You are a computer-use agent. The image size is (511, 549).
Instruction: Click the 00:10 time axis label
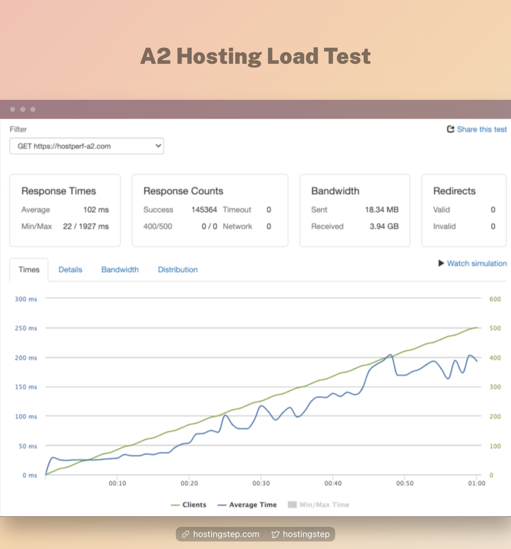117,483
